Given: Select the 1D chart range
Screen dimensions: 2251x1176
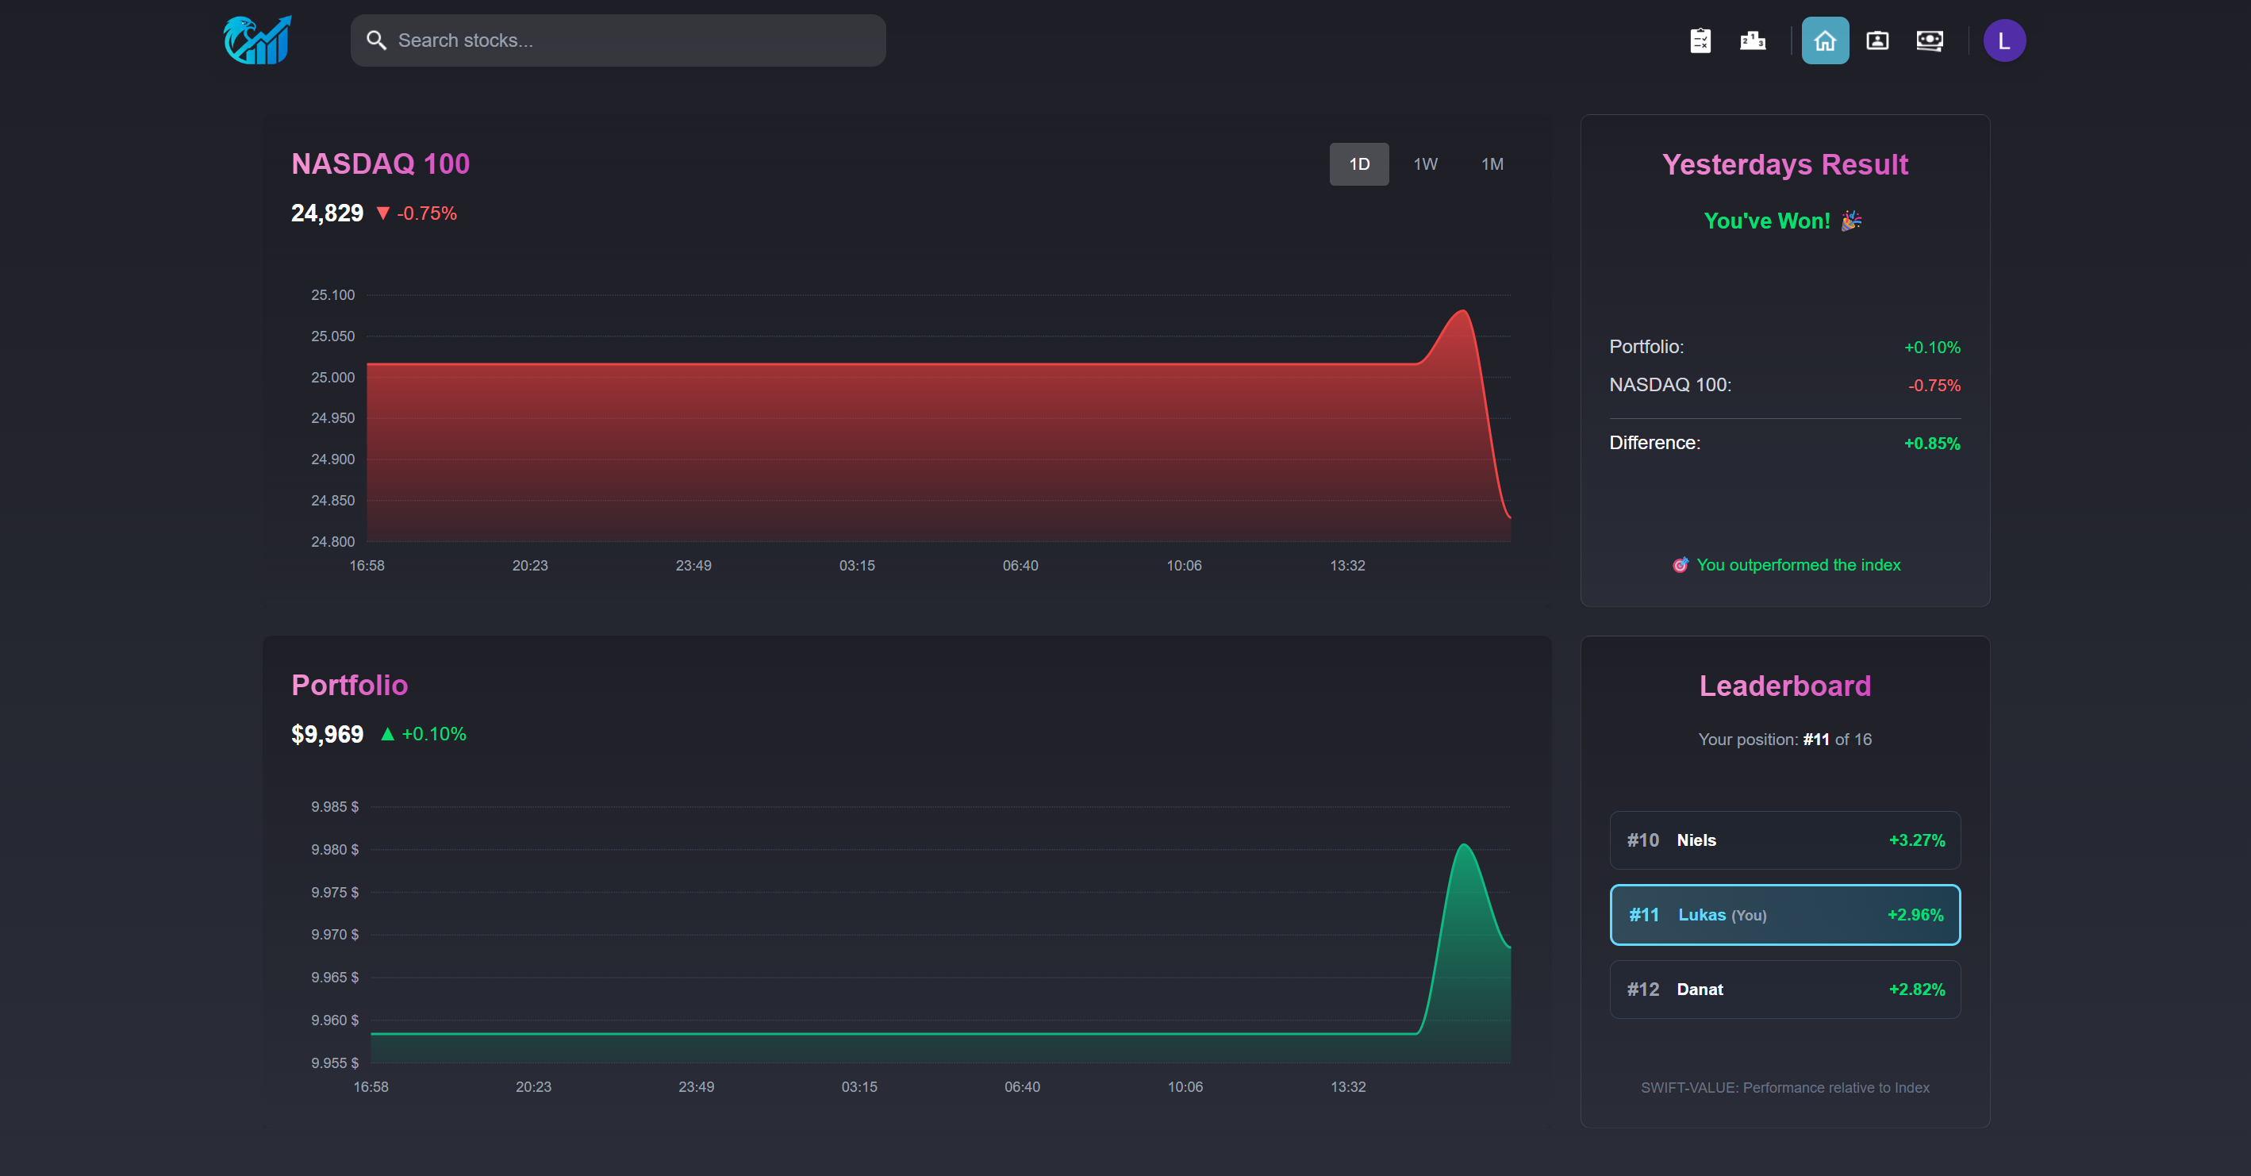Looking at the screenshot, I should point(1359,163).
